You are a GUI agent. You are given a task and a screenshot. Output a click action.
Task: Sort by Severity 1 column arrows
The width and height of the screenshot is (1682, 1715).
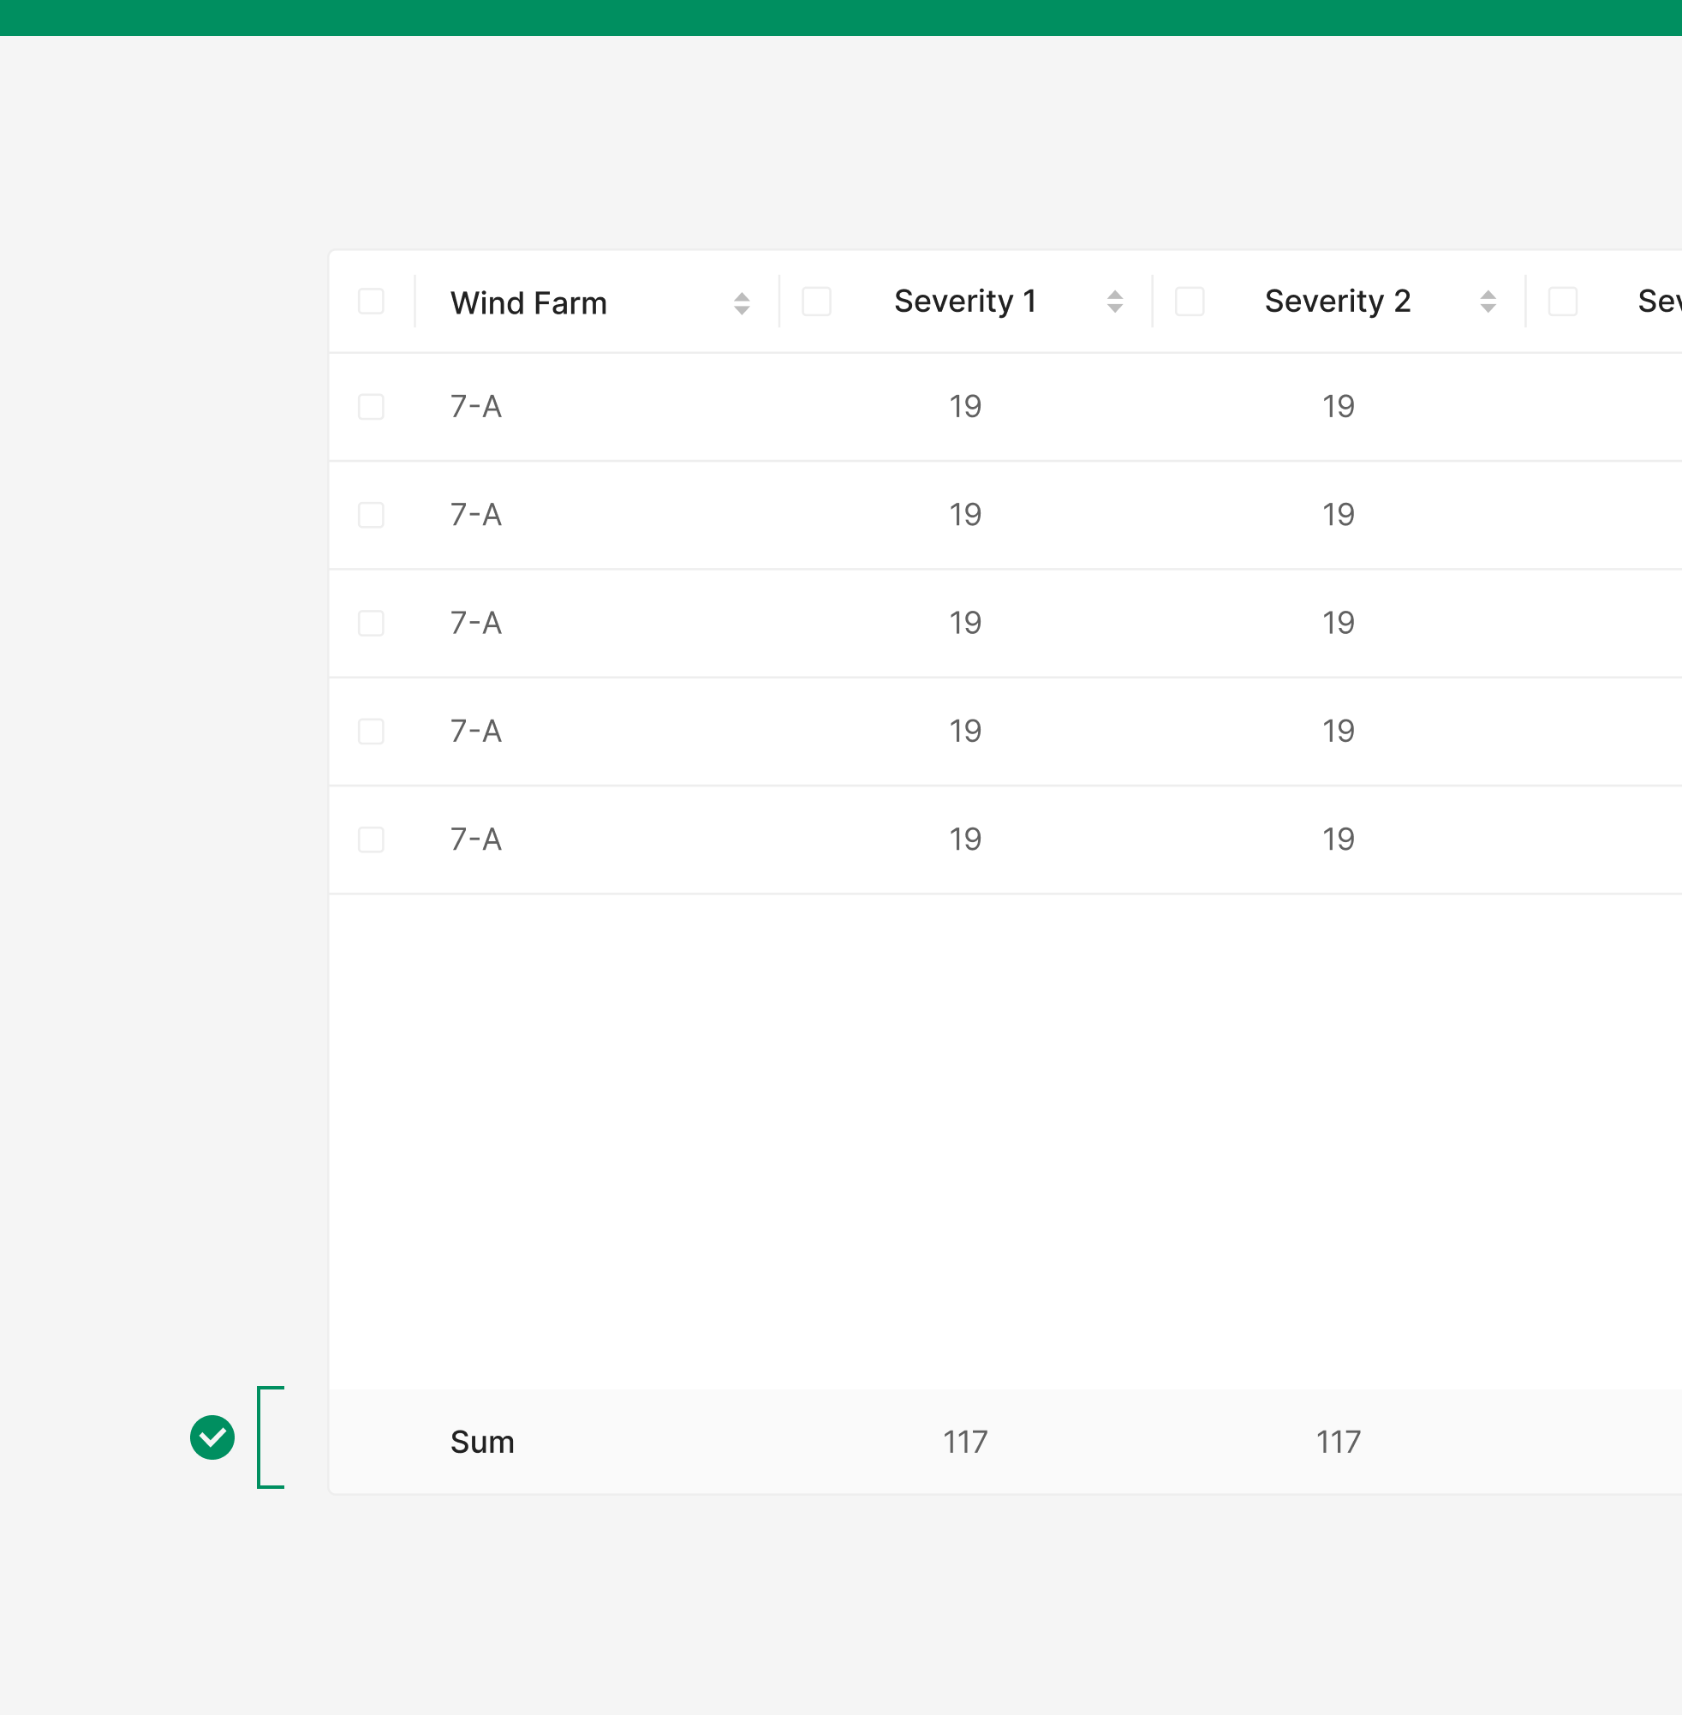(1114, 302)
